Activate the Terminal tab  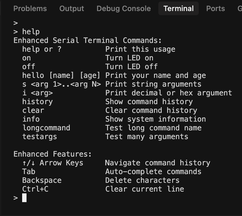tap(178, 8)
